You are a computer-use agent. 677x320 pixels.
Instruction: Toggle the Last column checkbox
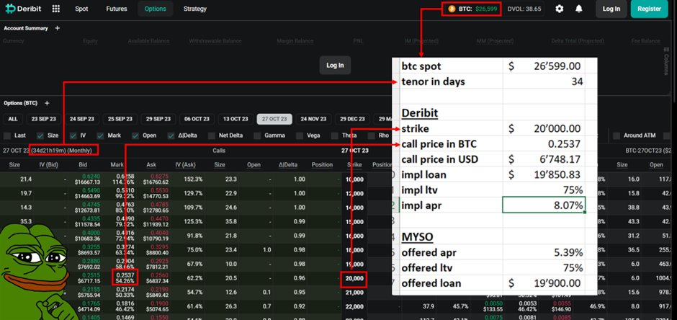[x=7, y=135]
